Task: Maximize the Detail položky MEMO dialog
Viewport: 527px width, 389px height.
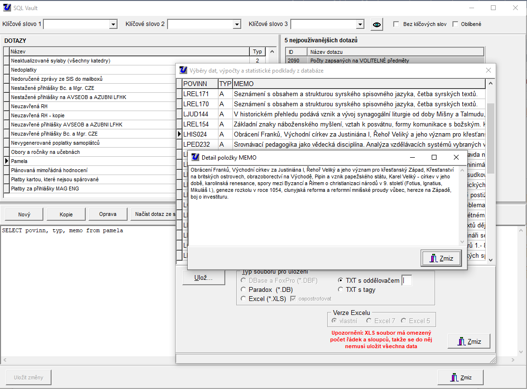Action: (x=434, y=157)
